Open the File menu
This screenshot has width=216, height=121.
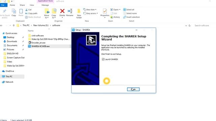[3, 5]
